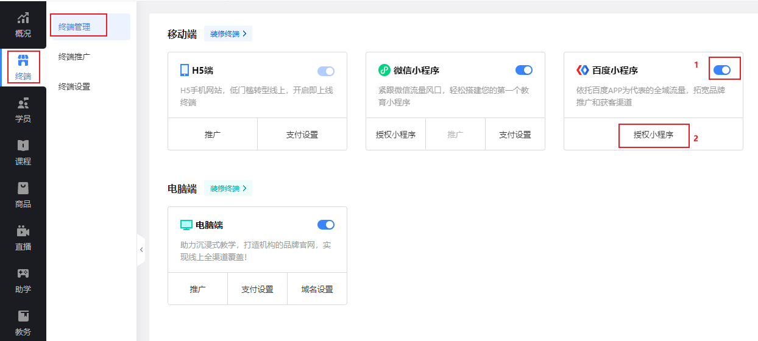Screen dimensions: 758x341
Task: Toggle the 电脑端 switch off
Action: pos(326,225)
